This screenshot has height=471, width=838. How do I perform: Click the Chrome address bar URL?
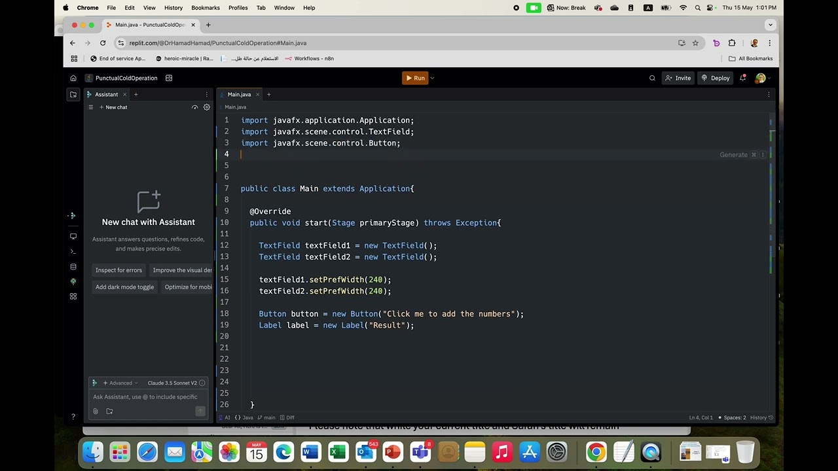(218, 43)
